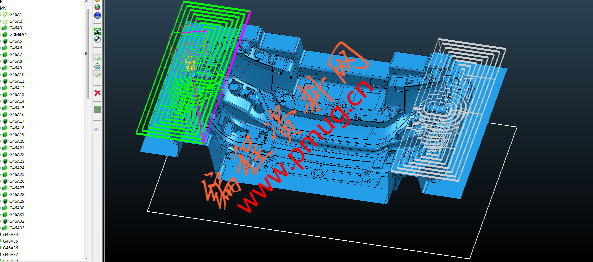
Task: Click the green stack icon beside G46A9
Action: (x=5, y=68)
